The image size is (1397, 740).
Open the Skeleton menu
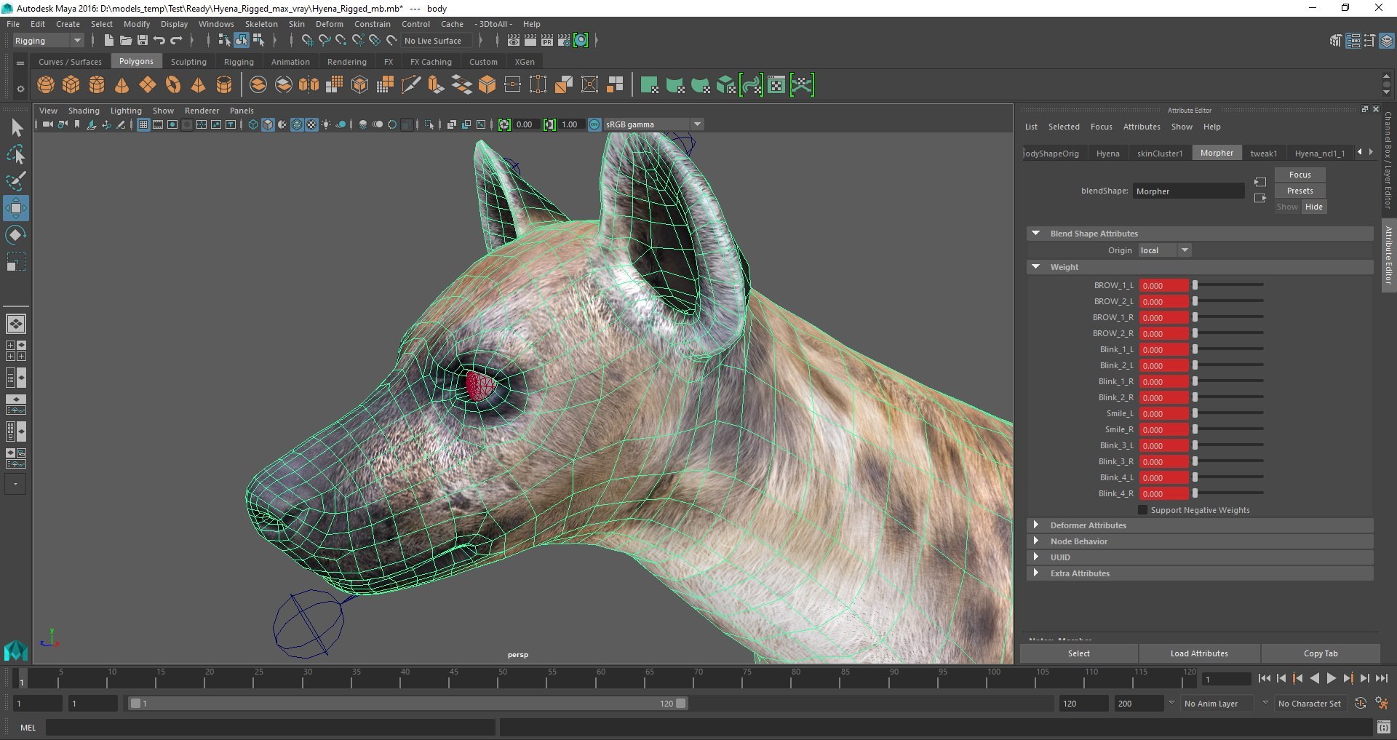261,24
